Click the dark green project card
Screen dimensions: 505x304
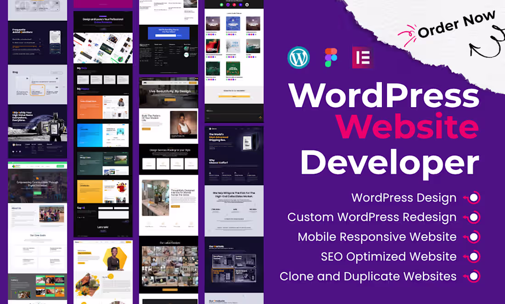(x=103, y=163)
